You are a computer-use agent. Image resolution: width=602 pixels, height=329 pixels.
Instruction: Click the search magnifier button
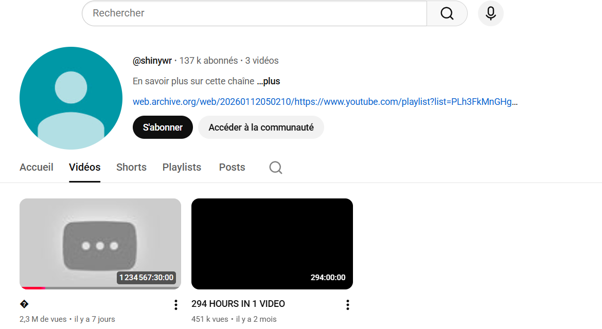point(447,13)
